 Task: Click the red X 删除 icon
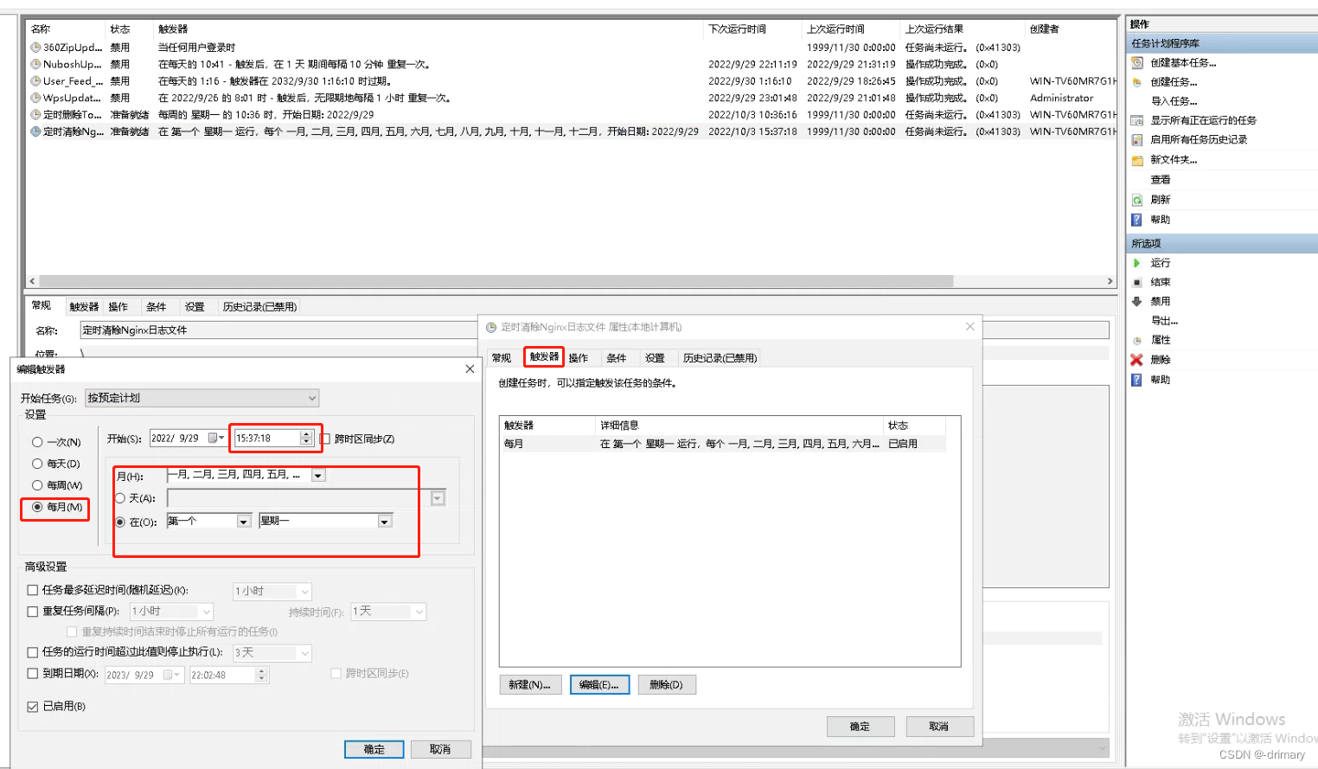coord(1137,360)
